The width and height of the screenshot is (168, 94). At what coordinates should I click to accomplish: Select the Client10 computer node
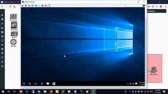tap(154, 70)
